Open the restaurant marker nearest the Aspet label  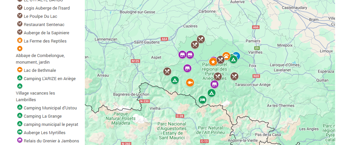167,71
